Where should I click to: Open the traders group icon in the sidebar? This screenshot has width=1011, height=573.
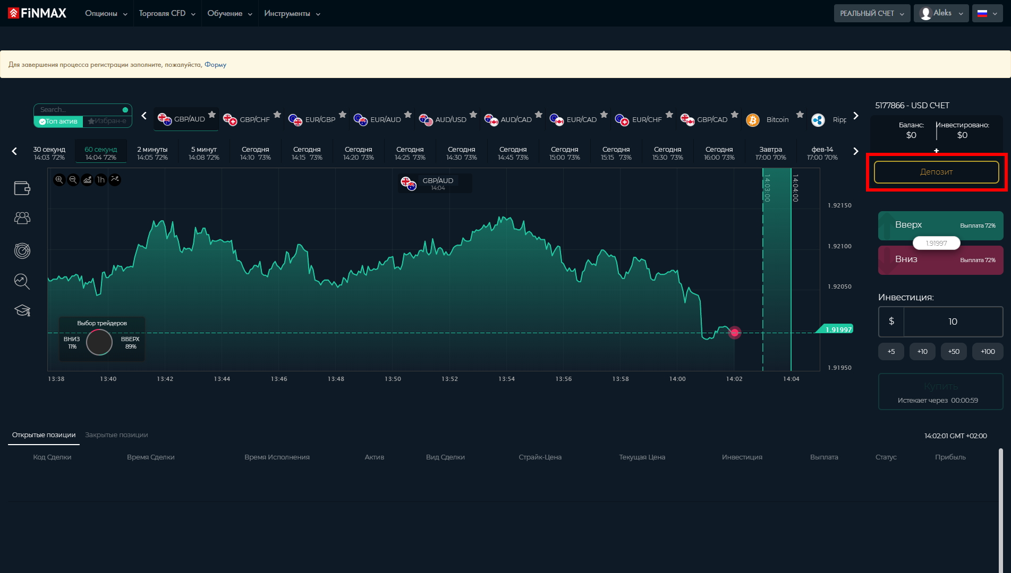(22, 218)
